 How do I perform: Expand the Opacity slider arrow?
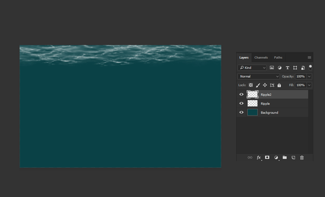point(309,76)
